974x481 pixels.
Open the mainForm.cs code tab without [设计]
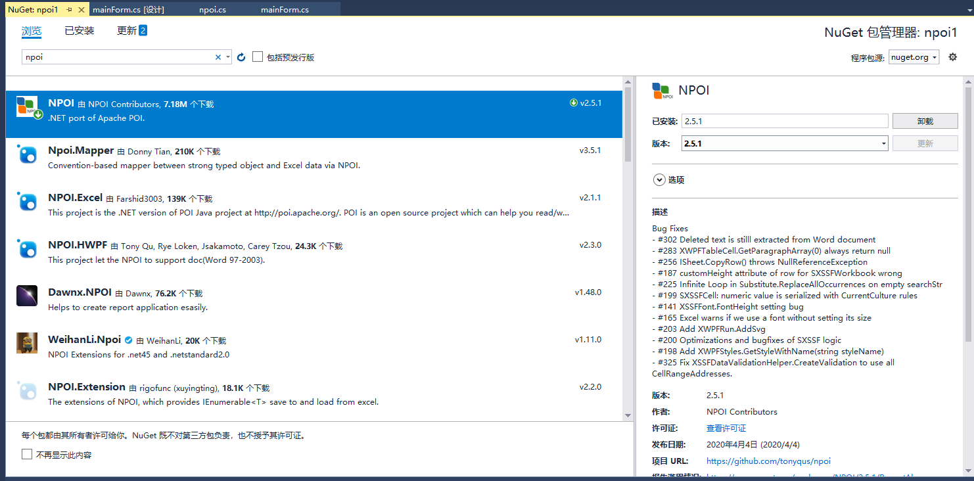point(285,10)
